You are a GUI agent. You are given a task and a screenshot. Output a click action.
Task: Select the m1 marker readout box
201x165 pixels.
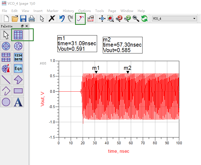click(x=77, y=44)
